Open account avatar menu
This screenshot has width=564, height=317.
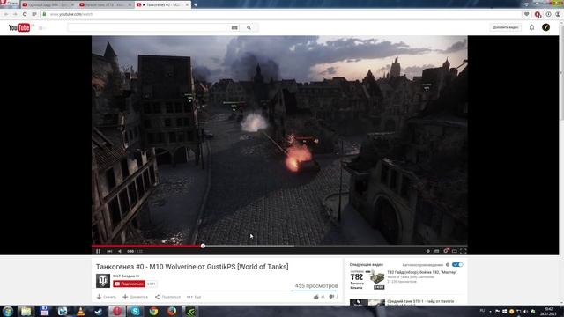[545, 27]
